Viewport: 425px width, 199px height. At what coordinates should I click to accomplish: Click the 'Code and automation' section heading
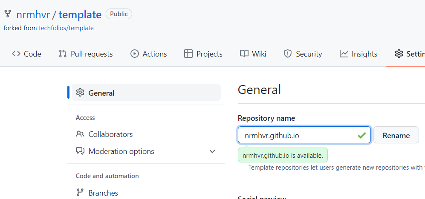tap(107, 176)
